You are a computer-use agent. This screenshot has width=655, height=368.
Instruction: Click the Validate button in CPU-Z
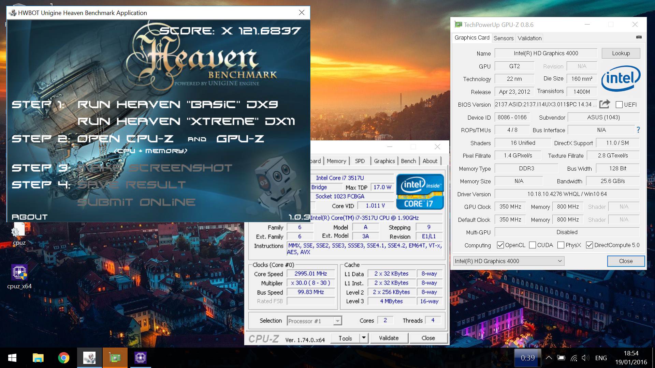[389, 338]
